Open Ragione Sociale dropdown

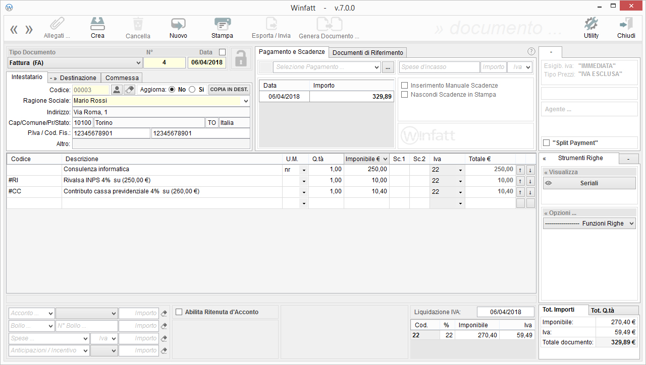246,101
